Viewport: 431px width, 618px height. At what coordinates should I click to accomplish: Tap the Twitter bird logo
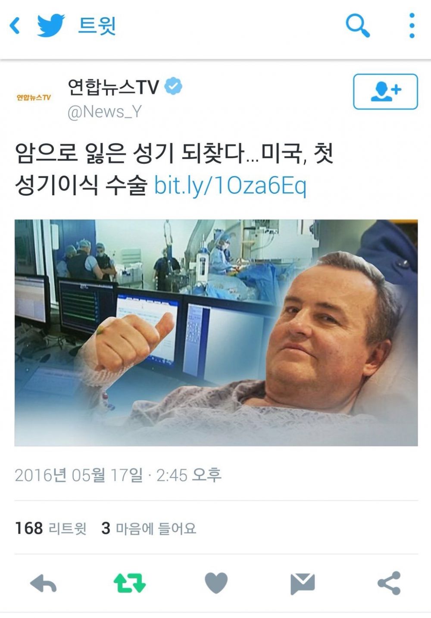[51, 25]
